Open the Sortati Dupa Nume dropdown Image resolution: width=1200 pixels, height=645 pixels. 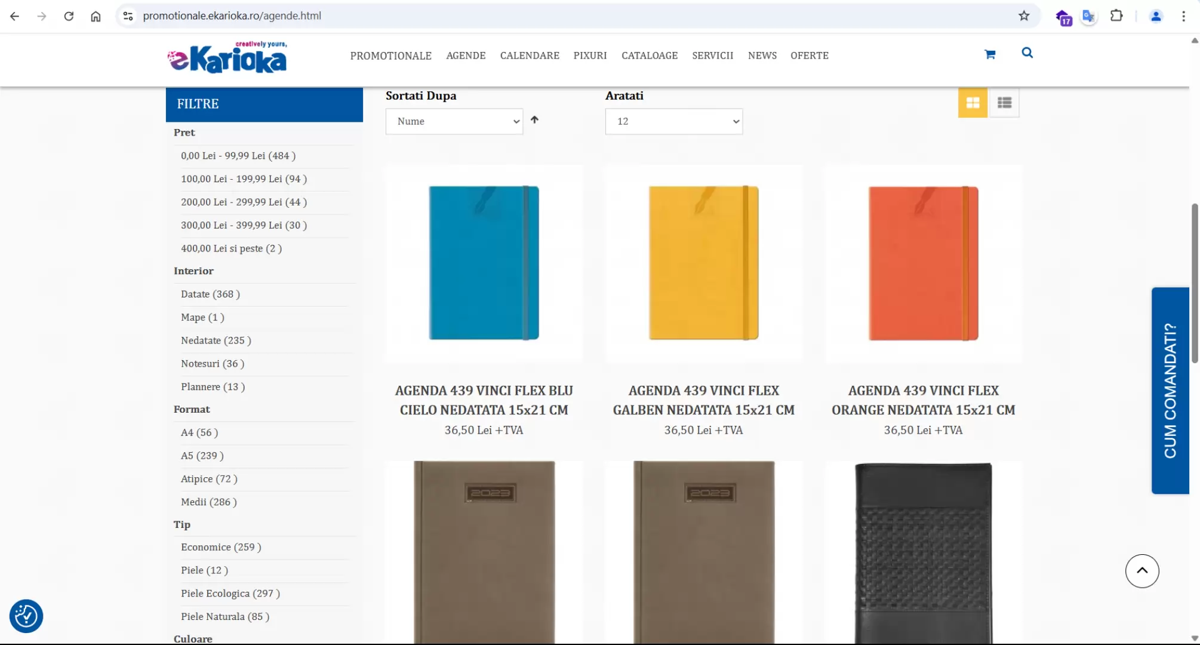[x=454, y=121]
